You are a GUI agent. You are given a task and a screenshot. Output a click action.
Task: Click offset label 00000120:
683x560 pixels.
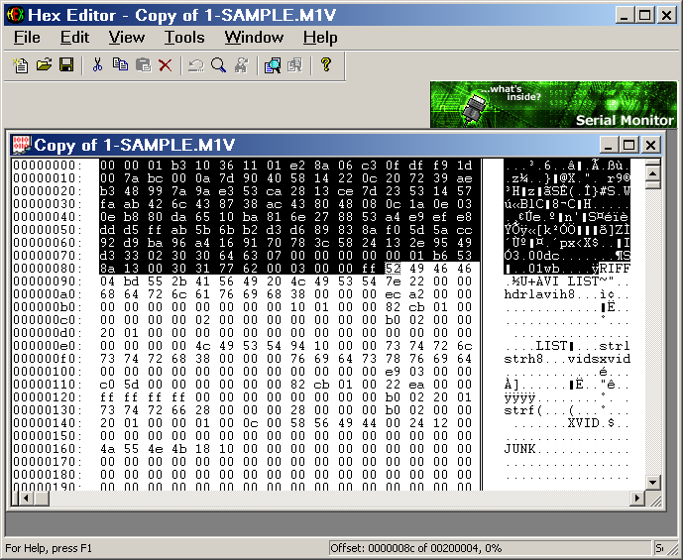[x=47, y=397]
